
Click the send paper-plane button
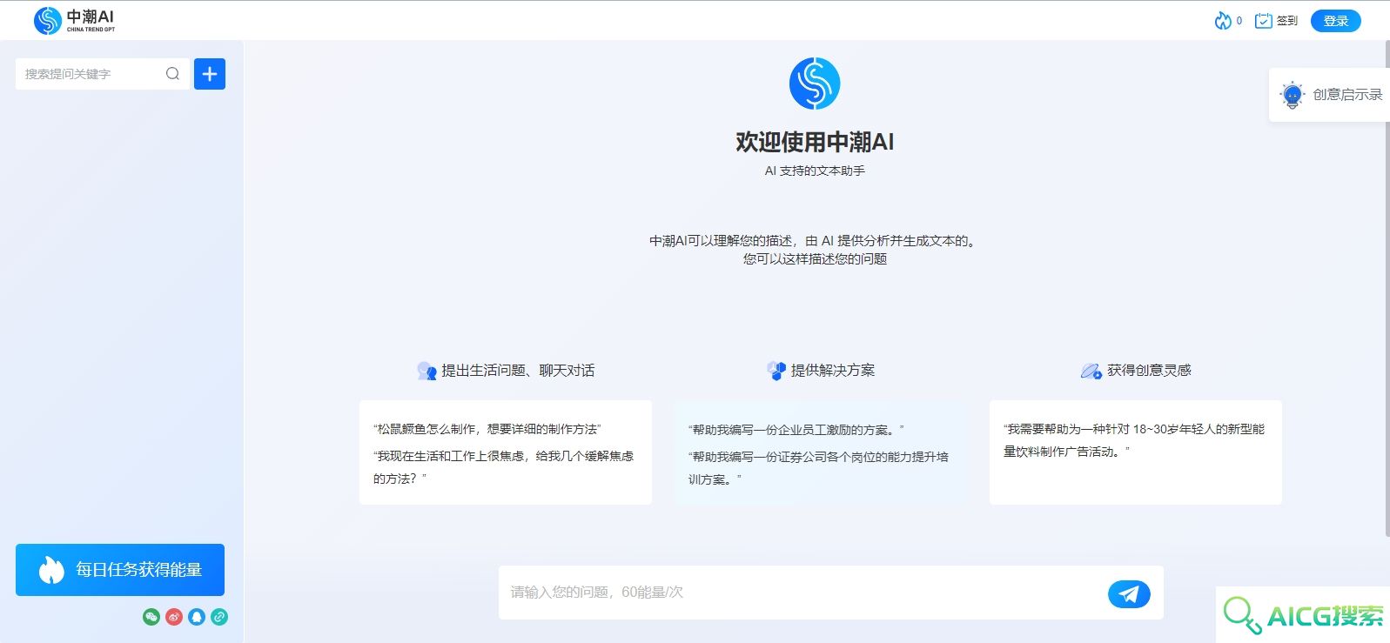pyautogui.click(x=1129, y=593)
